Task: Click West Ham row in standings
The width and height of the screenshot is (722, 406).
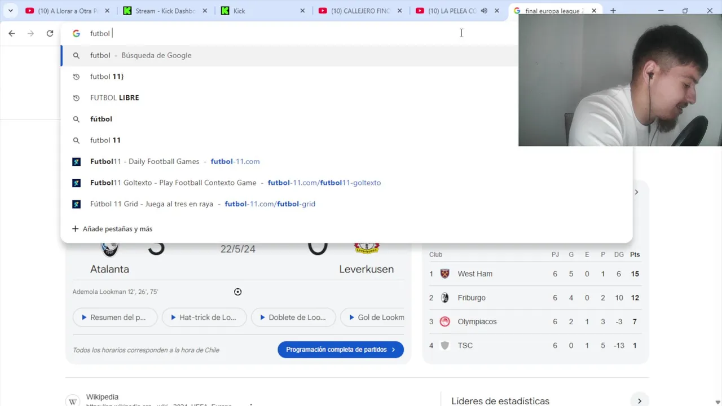Action: pyautogui.click(x=535, y=274)
